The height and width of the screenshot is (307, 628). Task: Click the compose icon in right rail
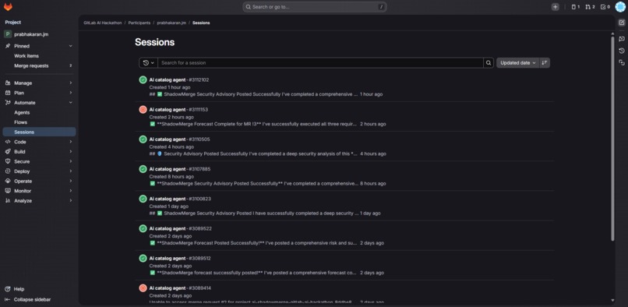point(622,23)
